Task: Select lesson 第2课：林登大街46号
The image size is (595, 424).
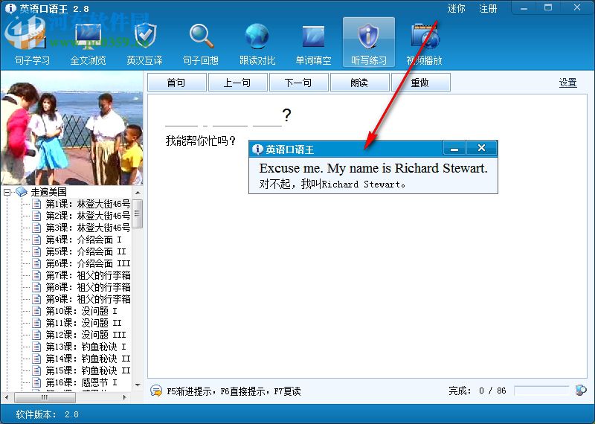Action: [x=88, y=216]
